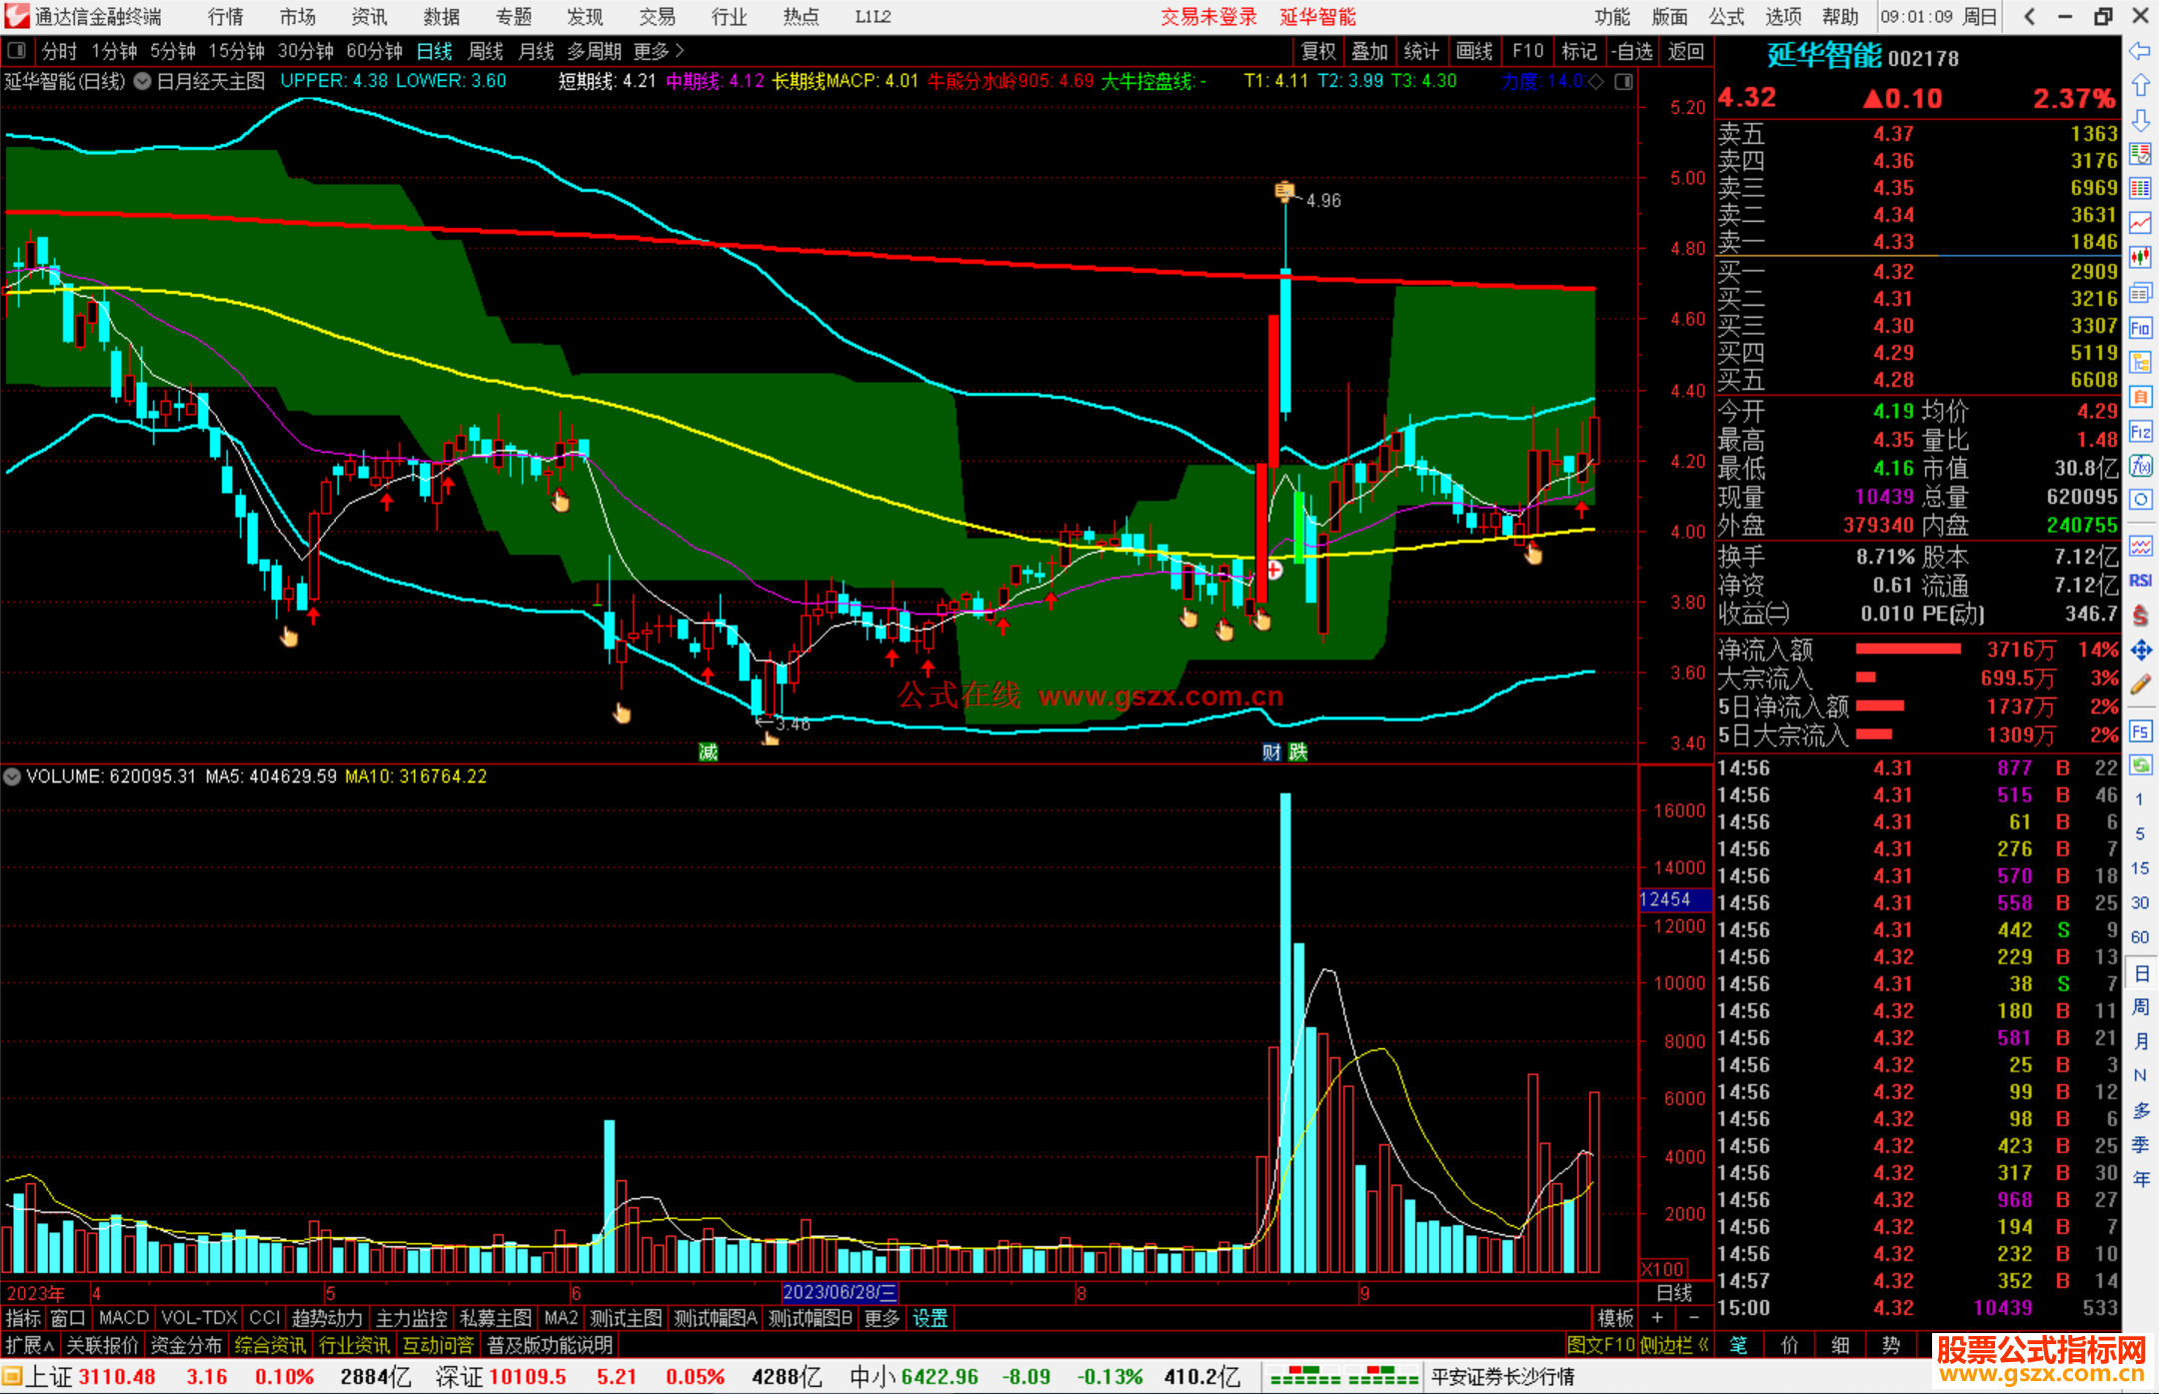Click the f(x) formula sidebar icon

click(2140, 466)
